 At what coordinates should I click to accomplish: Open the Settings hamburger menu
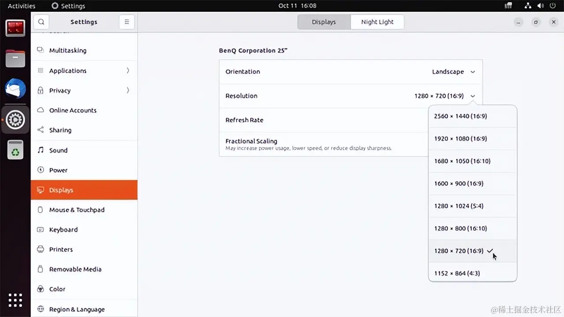click(126, 22)
